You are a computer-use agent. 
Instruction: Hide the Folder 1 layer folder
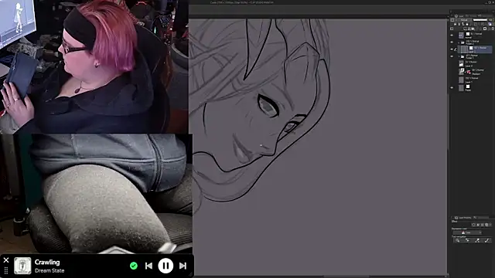point(452,56)
